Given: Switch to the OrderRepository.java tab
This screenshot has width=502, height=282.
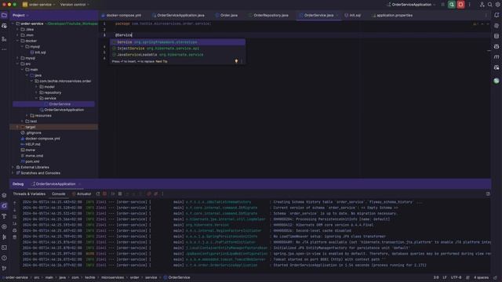Looking at the screenshot, I should (268, 15).
